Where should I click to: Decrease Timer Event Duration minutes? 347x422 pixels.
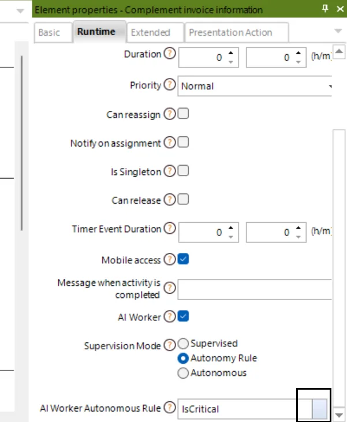299,237
